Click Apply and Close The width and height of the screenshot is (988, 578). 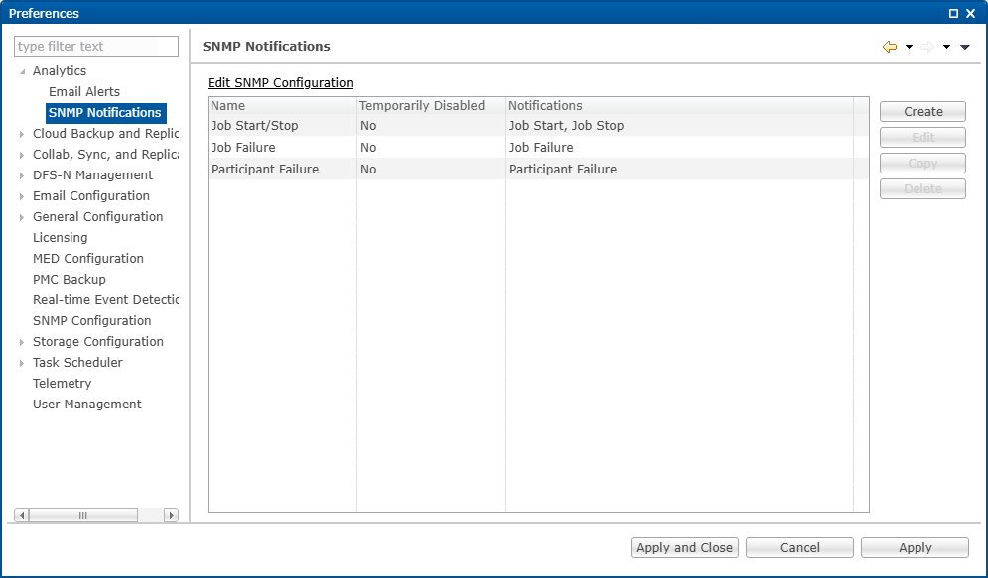pyautogui.click(x=684, y=548)
